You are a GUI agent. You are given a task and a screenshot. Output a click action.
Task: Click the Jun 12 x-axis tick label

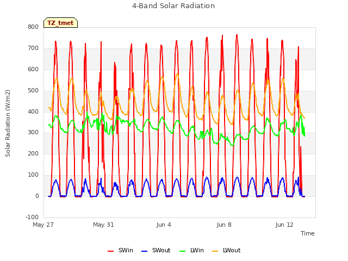(284, 225)
